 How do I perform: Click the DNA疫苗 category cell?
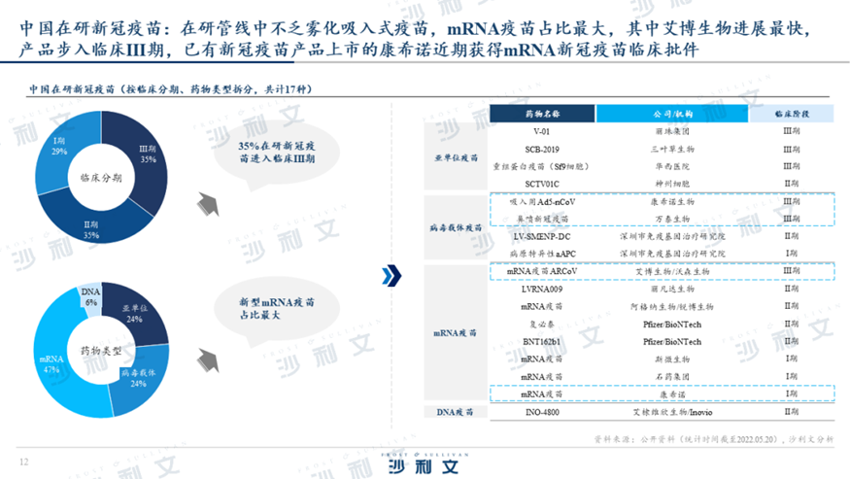456,412
